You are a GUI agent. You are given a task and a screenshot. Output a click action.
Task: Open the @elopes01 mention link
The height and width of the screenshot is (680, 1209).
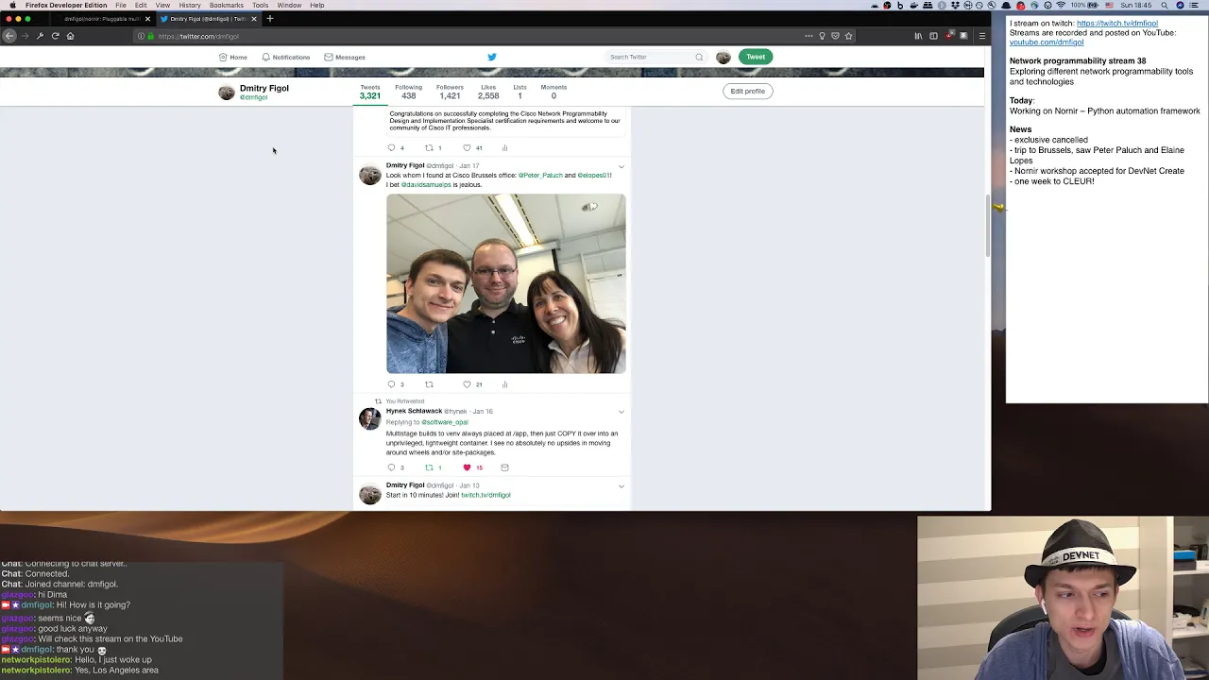pos(594,176)
